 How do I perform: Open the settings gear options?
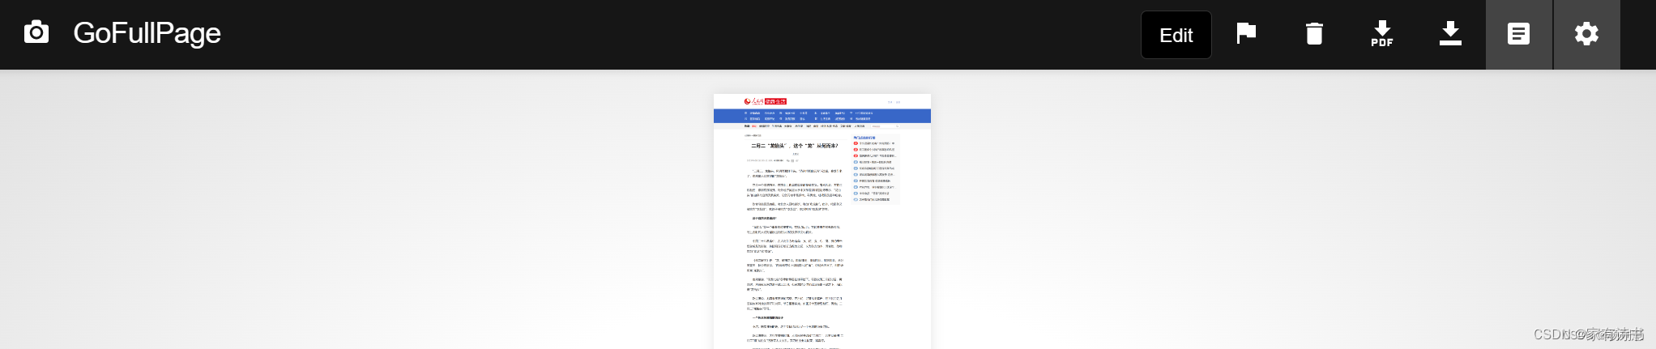pos(1586,34)
